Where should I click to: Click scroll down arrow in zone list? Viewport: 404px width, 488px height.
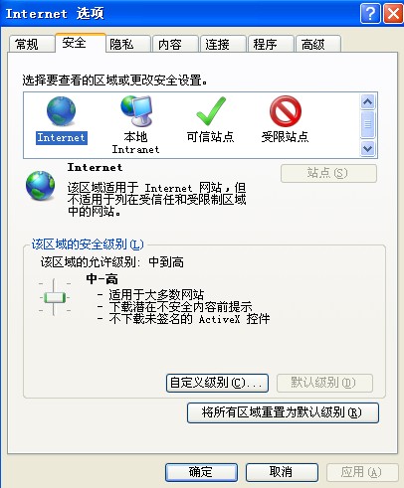pyautogui.click(x=367, y=148)
